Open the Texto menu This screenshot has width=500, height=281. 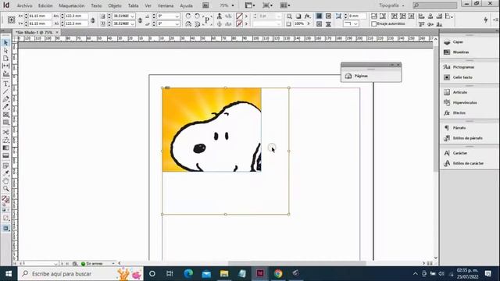96,5
